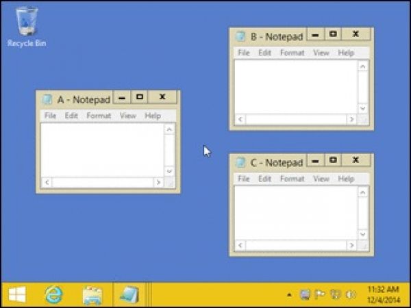The height and width of the screenshot is (308, 411).
Task: Click the Notepad icon in window A's title bar
Action: click(x=47, y=99)
